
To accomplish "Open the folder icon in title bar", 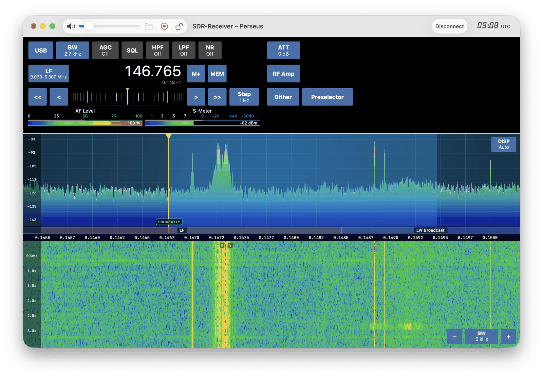I will [x=149, y=26].
